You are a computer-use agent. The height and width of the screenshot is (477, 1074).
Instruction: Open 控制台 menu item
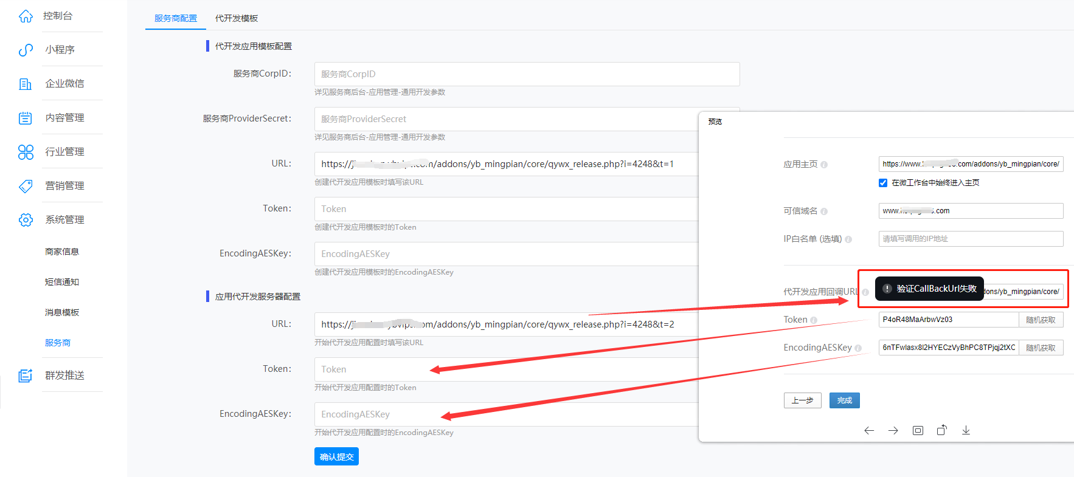tap(58, 16)
